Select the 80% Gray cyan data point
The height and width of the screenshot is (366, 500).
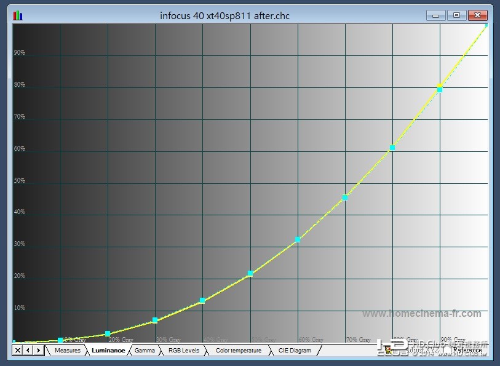pos(392,148)
